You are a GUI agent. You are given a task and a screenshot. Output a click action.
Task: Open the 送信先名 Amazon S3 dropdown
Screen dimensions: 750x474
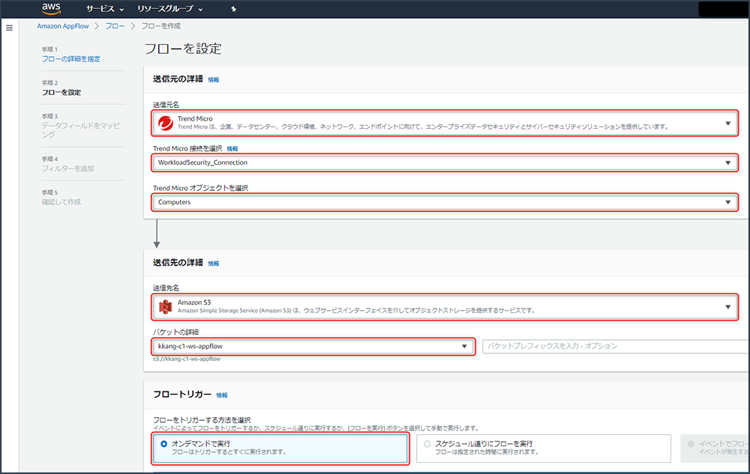(x=727, y=306)
